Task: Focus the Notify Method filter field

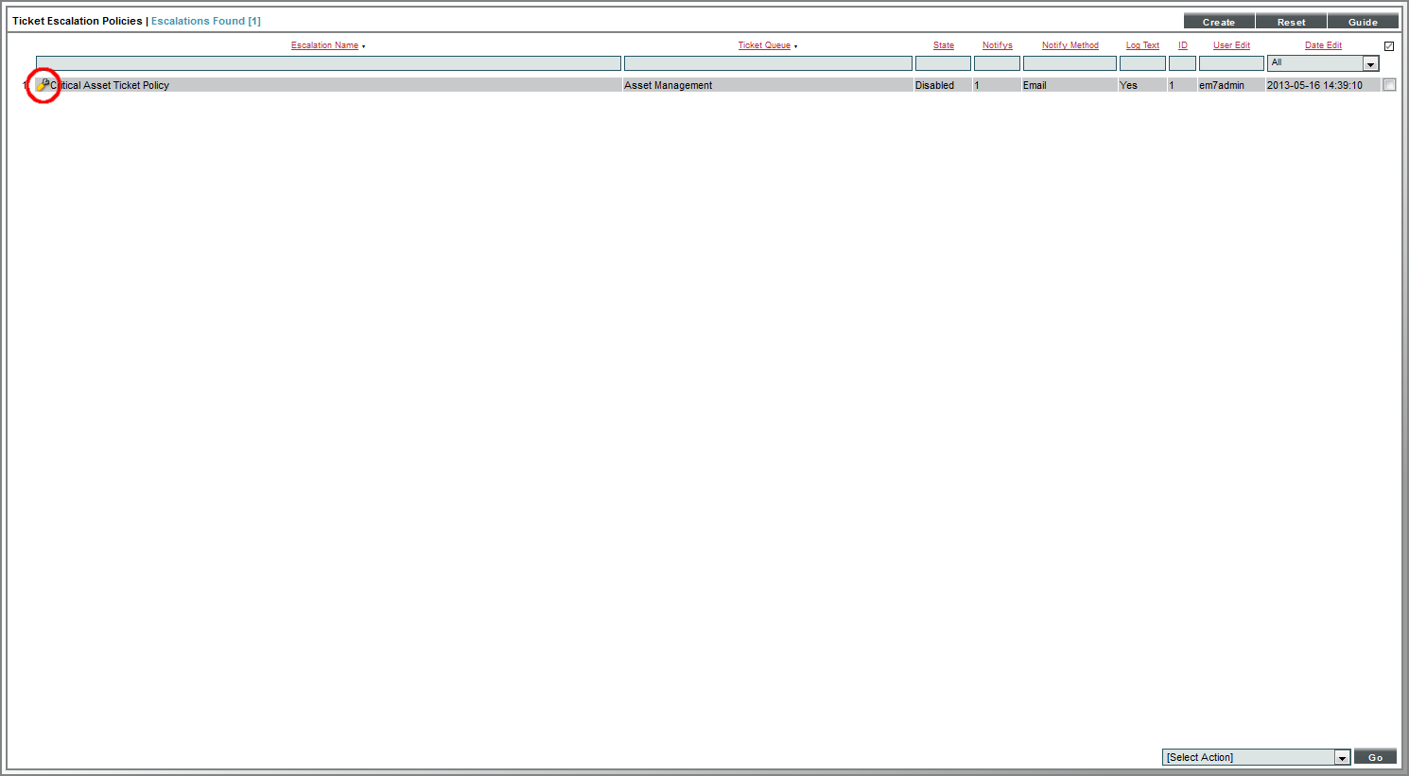Action: pos(1070,63)
